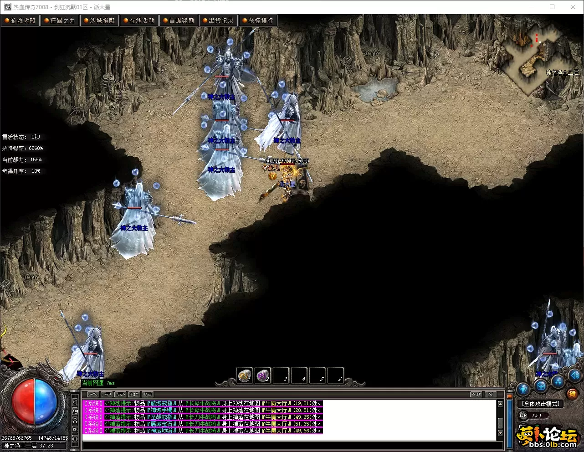This screenshot has height=452, width=584.
Task: Open the 杀怪排行 kill ranking menu
Action: point(258,21)
